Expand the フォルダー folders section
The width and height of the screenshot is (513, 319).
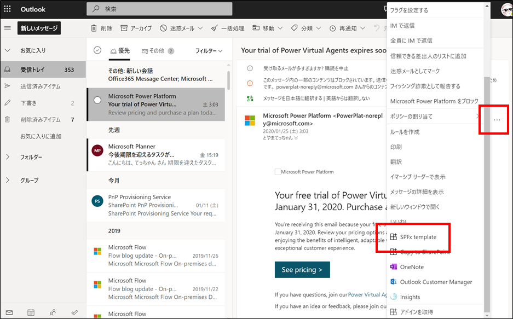coord(8,157)
